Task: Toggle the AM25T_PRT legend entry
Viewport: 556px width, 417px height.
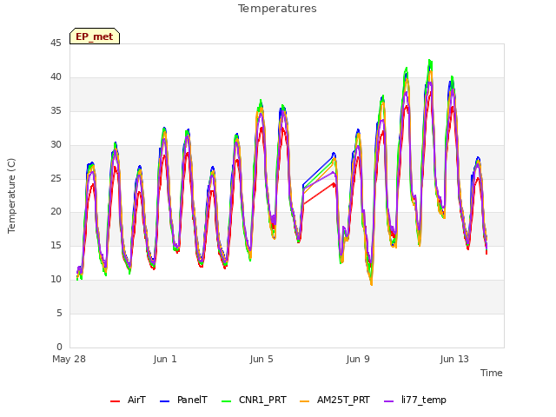Action: [334, 400]
